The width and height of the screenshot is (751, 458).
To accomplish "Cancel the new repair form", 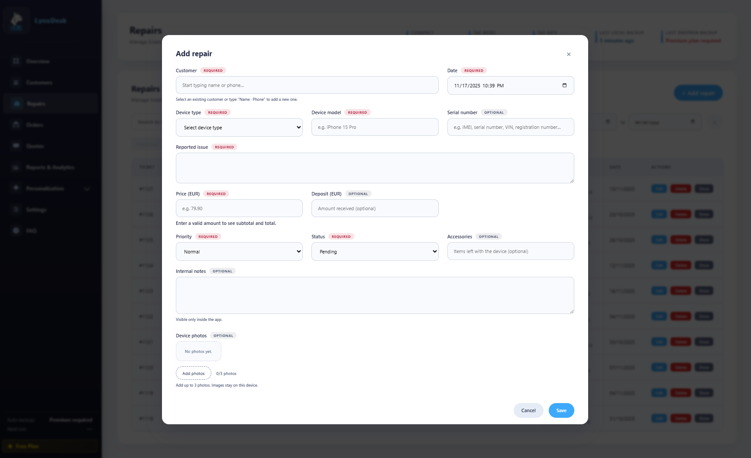I will 528,410.
